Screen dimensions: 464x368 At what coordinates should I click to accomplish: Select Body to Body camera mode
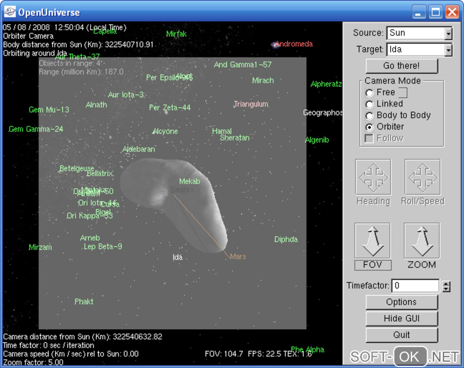[x=369, y=116]
